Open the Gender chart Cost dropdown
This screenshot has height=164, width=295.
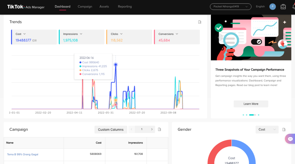[267, 130]
